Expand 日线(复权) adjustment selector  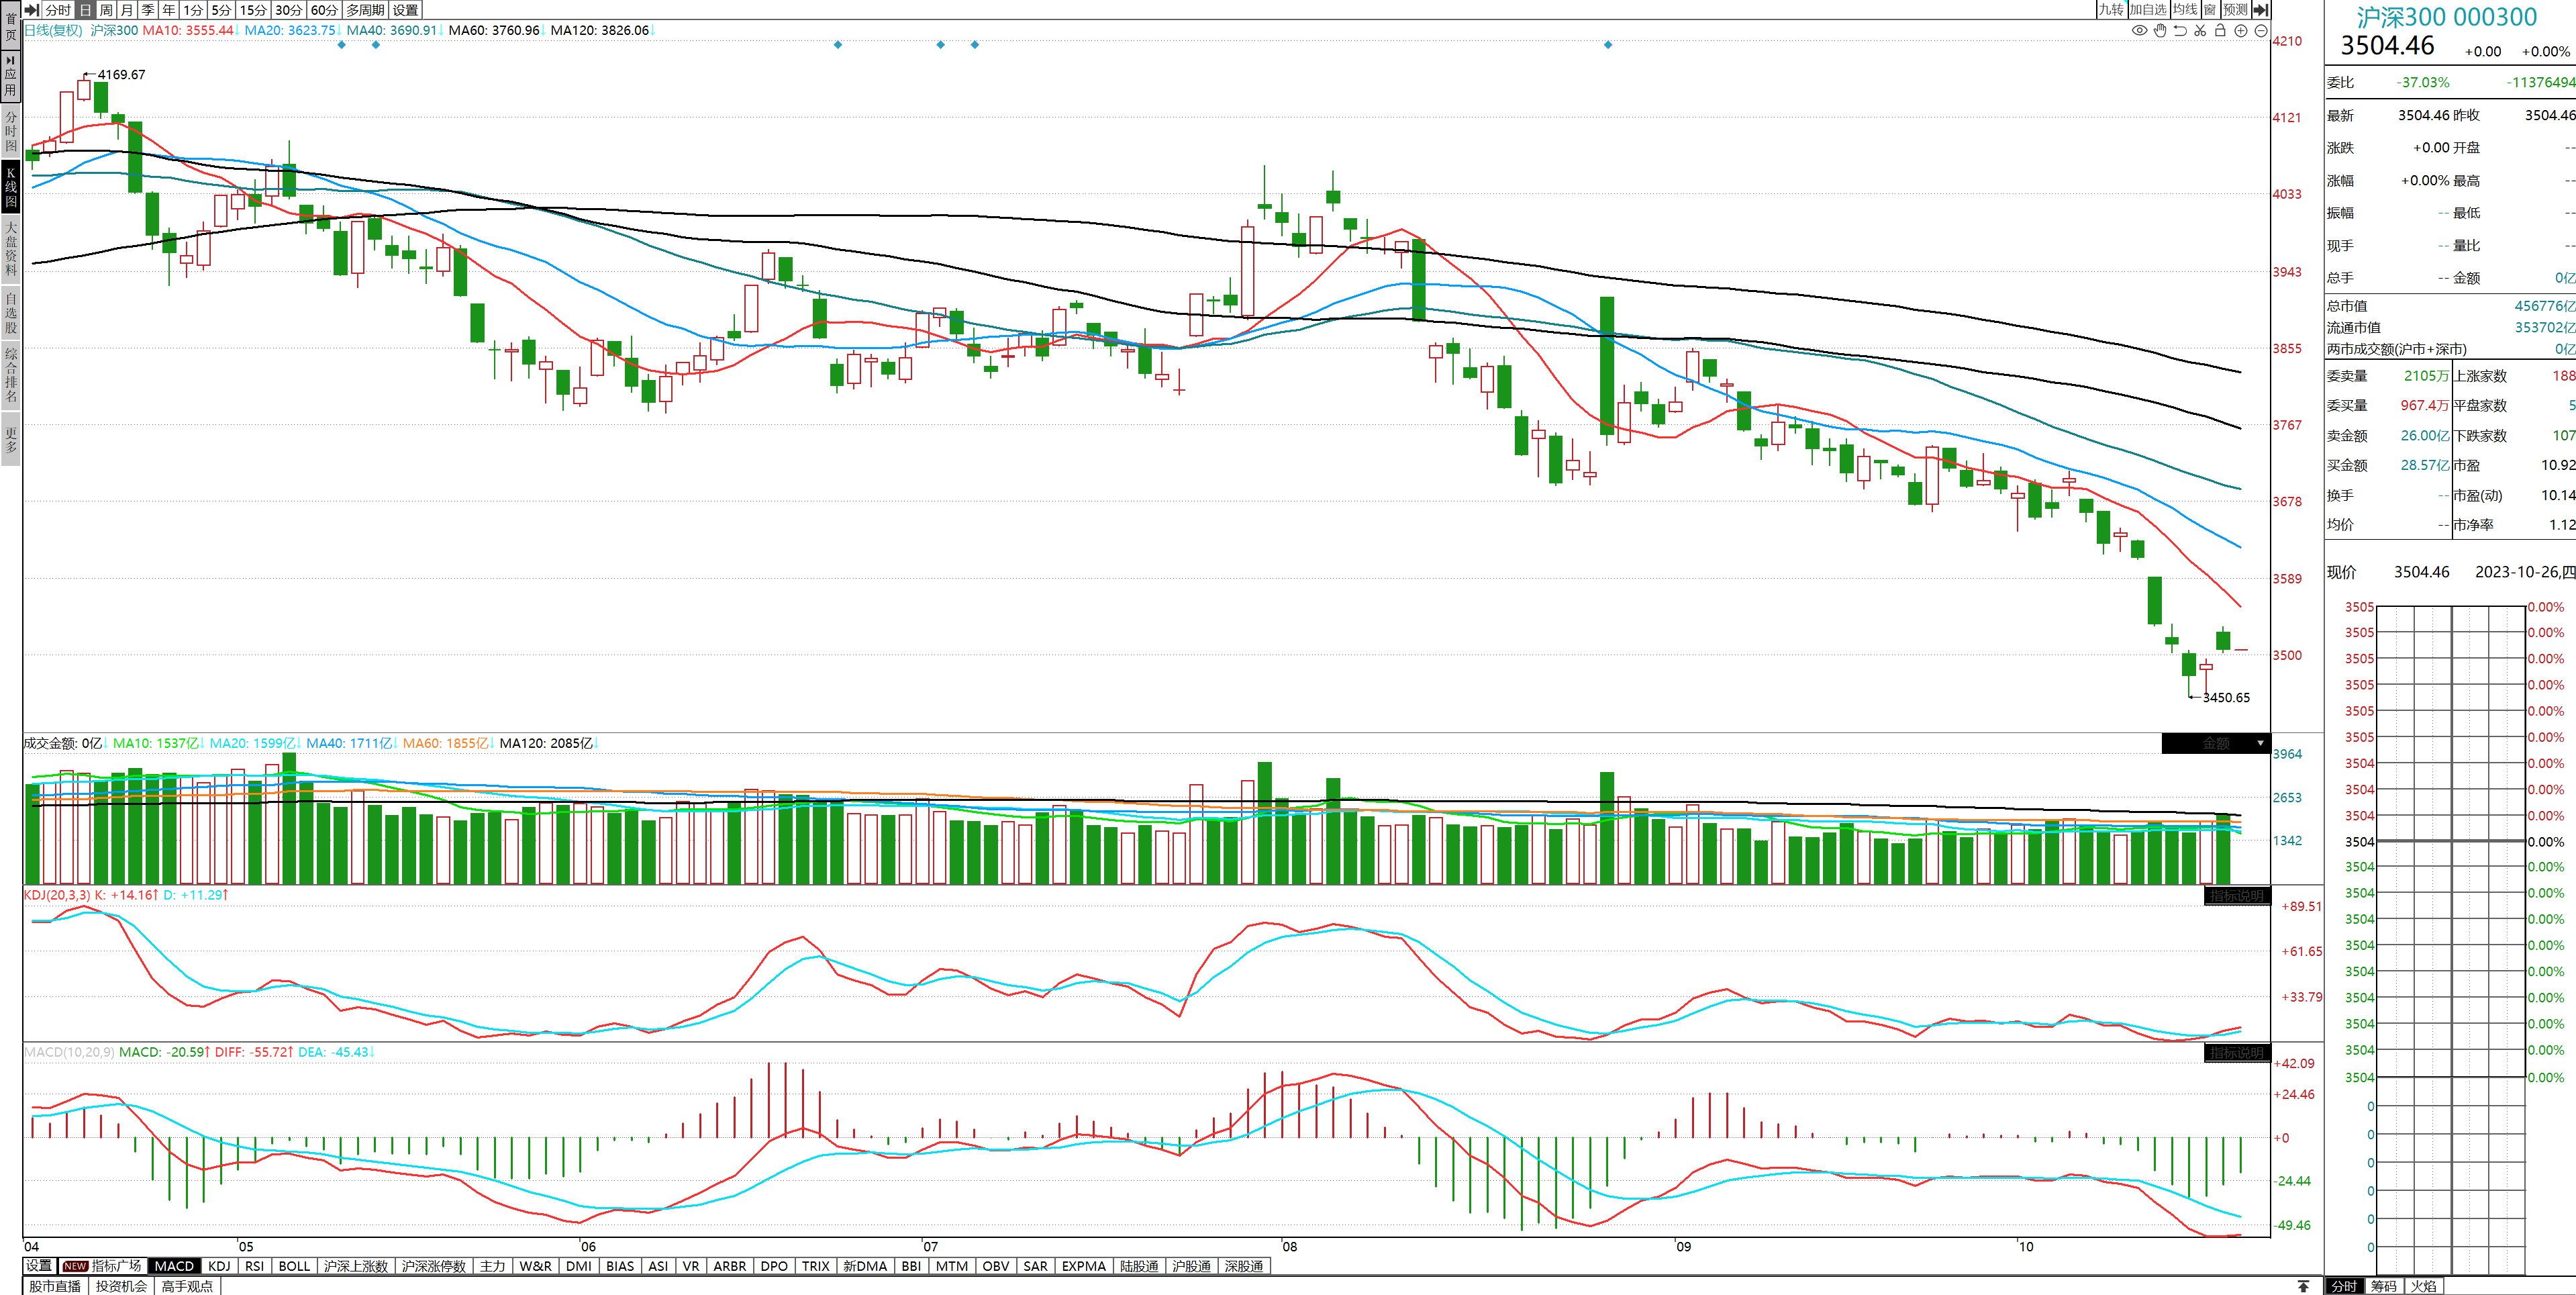tap(53, 30)
